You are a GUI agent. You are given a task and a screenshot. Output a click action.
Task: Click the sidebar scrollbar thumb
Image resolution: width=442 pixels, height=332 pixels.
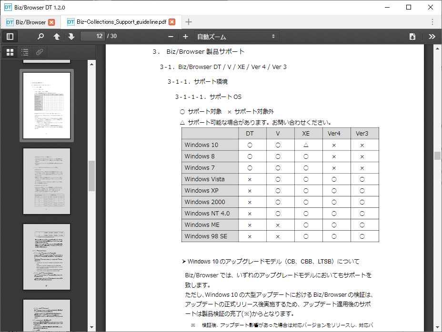[91, 176]
